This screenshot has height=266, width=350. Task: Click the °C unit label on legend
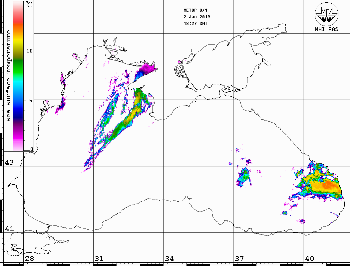click(x=29, y=4)
